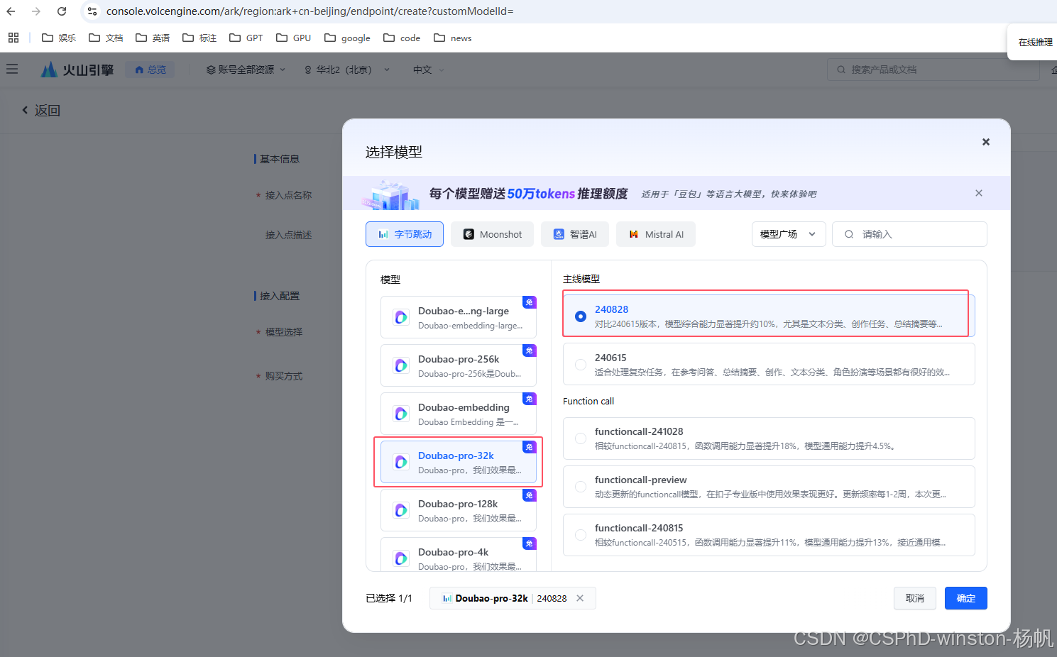Select the functioncall-241028 radio option

coord(581,438)
